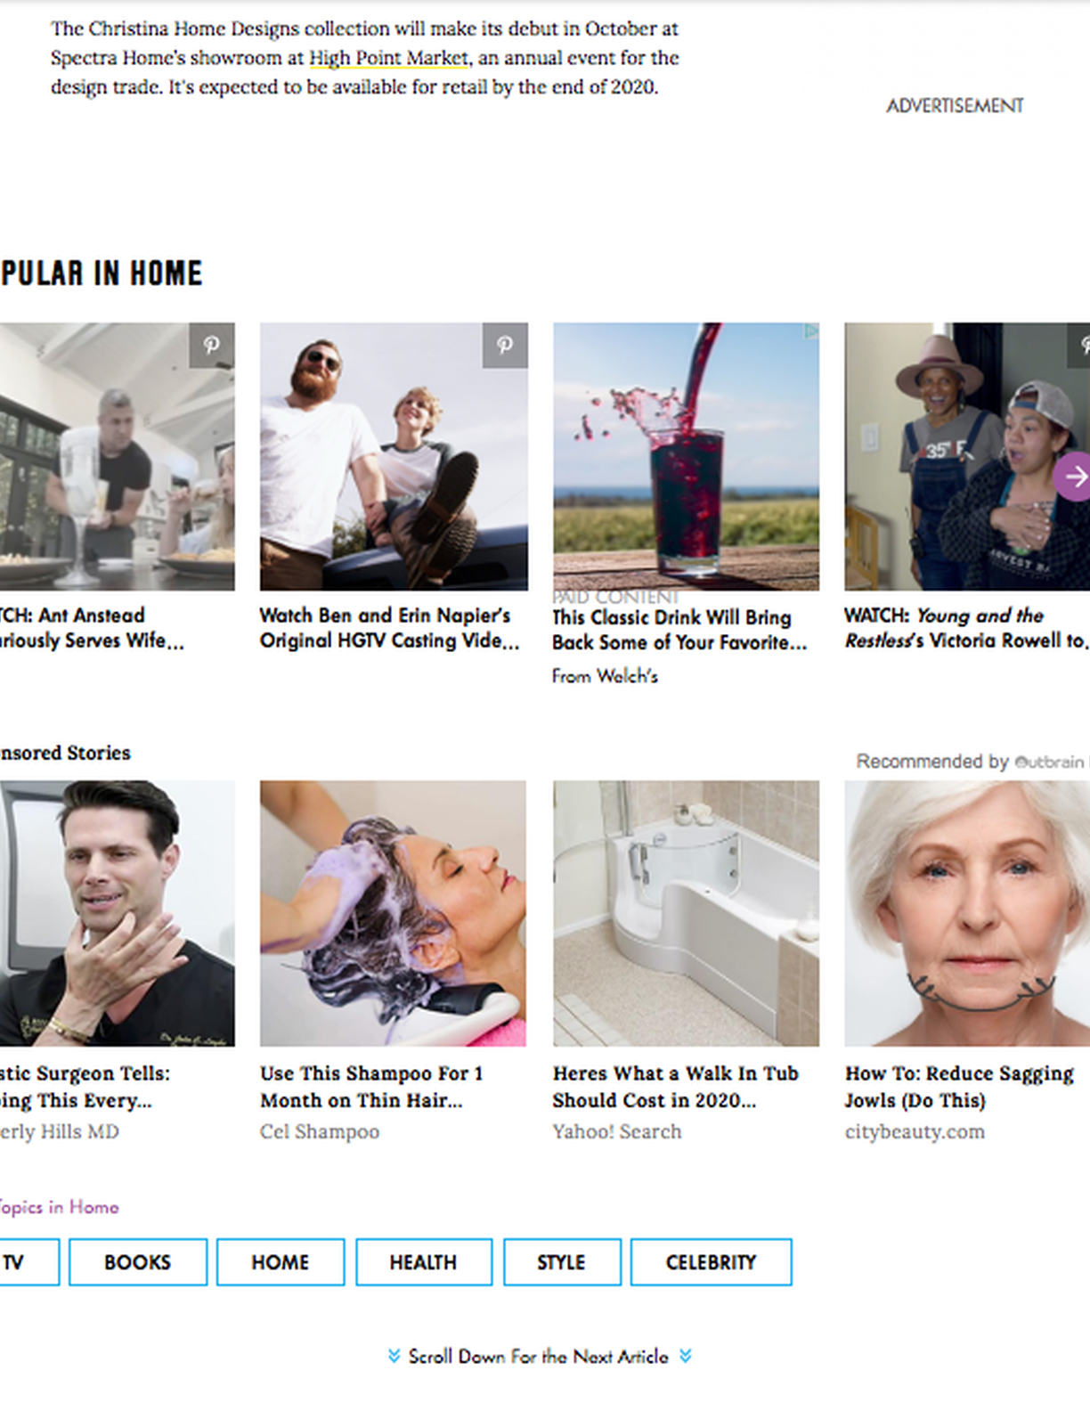Pin the Ant Anstead image to Pinterest
The image size is (1090, 1411).
[x=212, y=346]
